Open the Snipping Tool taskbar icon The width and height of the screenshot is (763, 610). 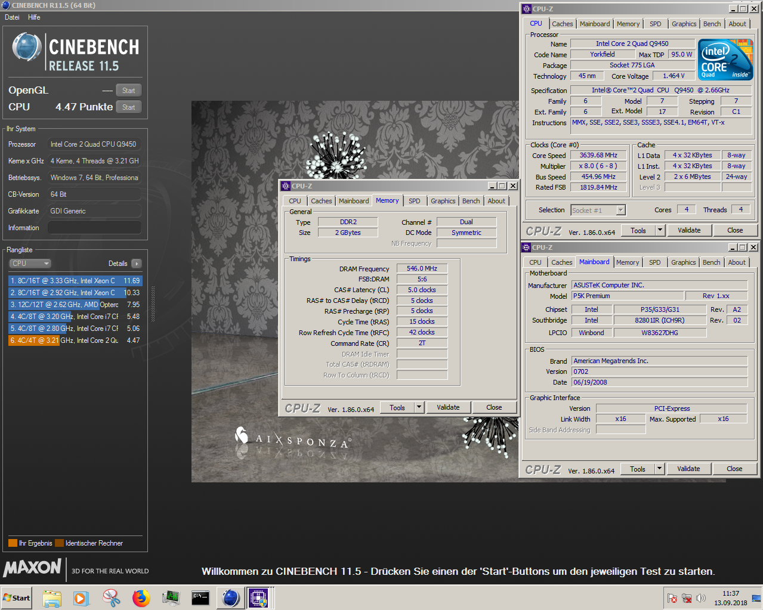pyautogui.click(x=111, y=598)
